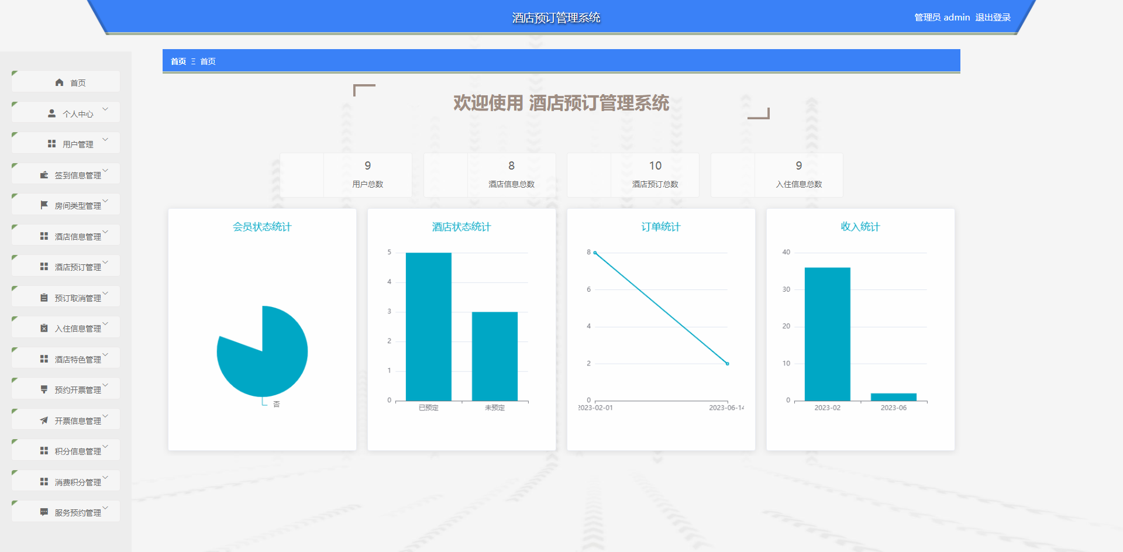
Task: Click the 管理员 admin label
Action: click(942, 18)
